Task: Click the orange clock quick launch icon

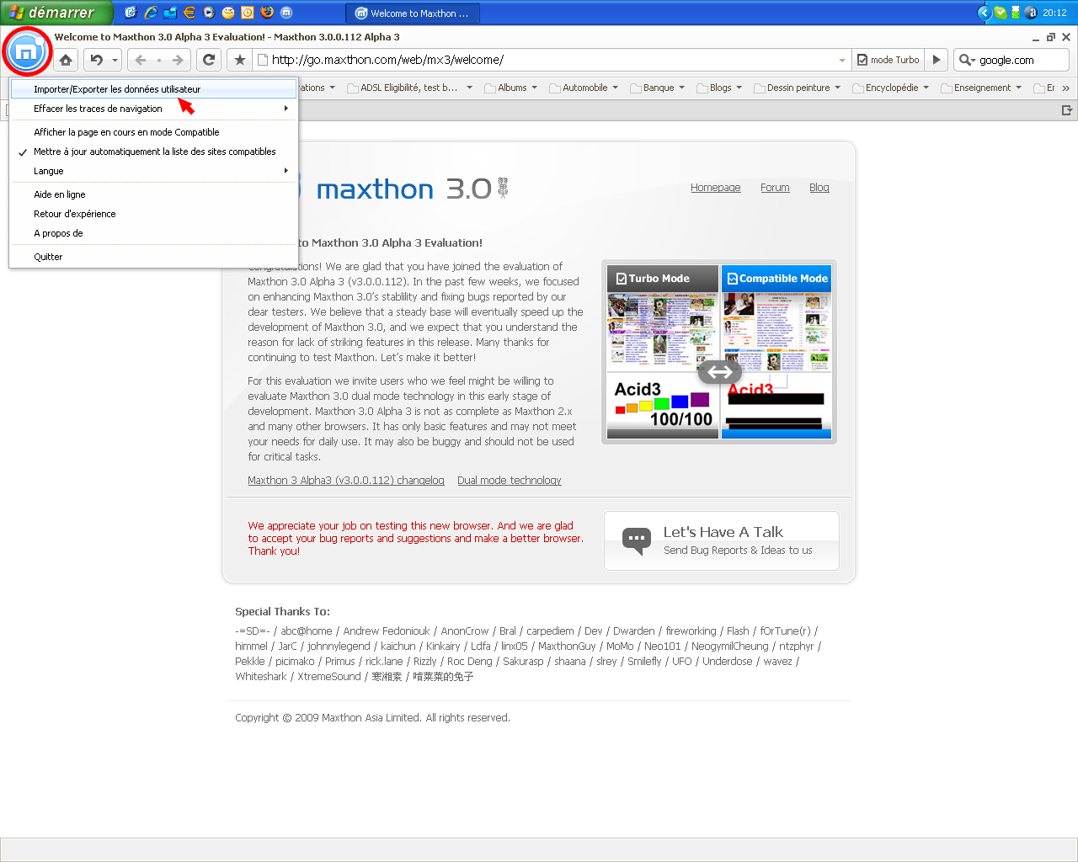Action: click(248, 13)
